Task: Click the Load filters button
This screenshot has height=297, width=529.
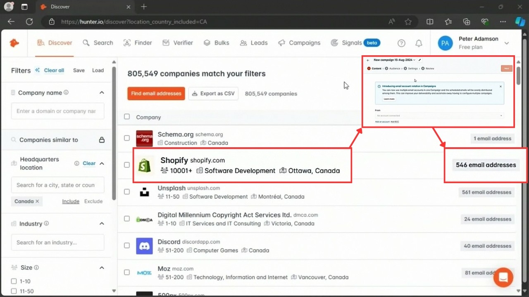Action: pos(98,70)
